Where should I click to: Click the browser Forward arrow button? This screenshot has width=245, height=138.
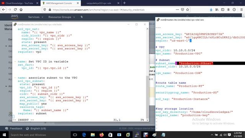pos(10,10)
